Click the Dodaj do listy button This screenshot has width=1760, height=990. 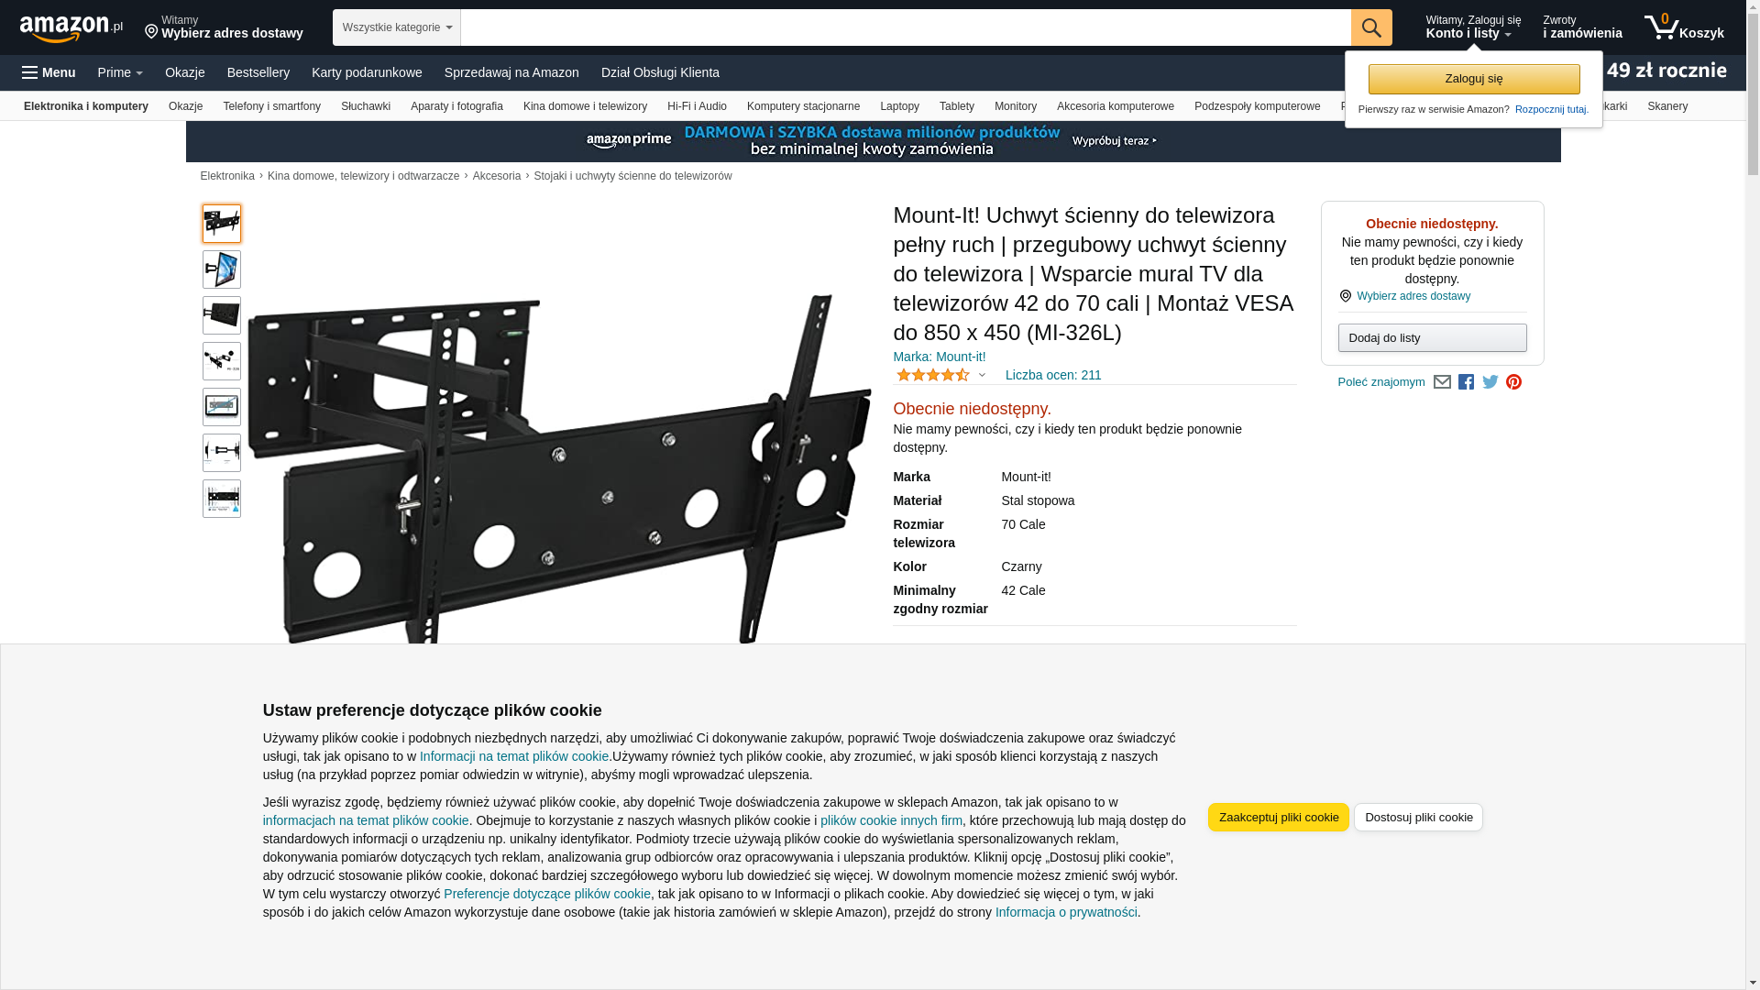point(1432,338)
